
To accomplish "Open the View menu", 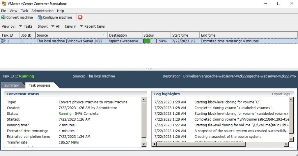I will click(x=13, y=11).
